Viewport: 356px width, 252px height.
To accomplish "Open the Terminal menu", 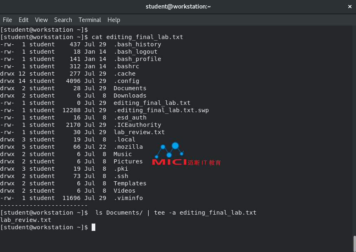I will pos(90,20).
